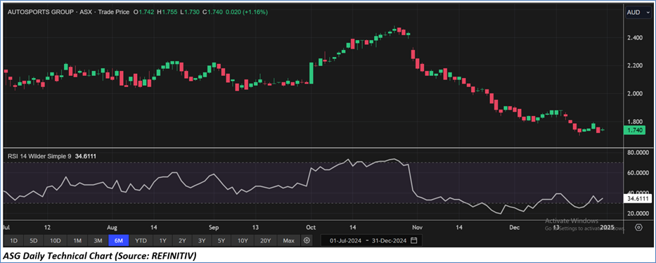The width and height of the screenshot is (656, 263).
Task: Open range settings gear icon
Action: click(307, 240)
